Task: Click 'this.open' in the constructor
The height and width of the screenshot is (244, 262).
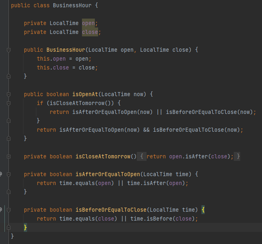Action: pos(51,59)
